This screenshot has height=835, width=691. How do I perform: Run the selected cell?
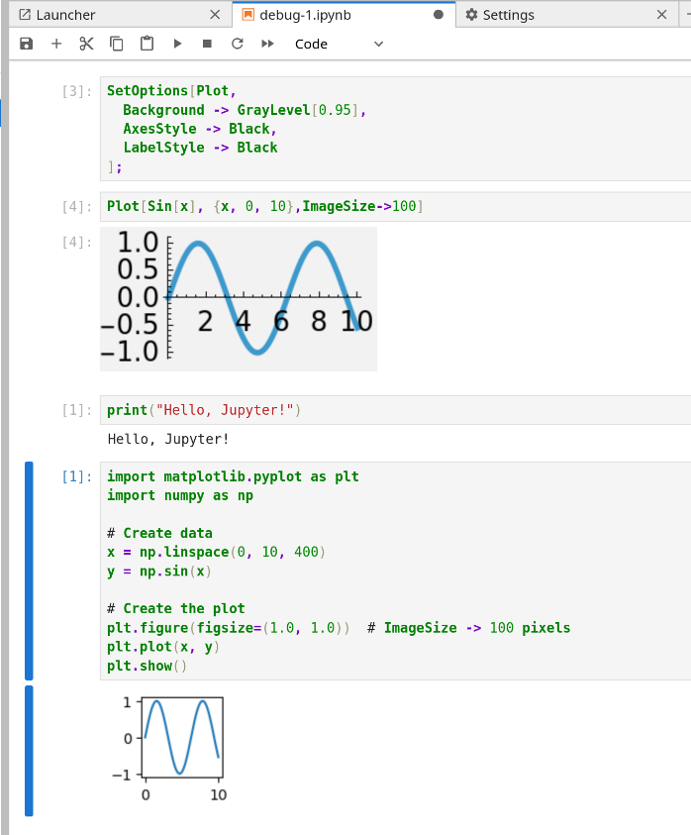tap(176, 44)
